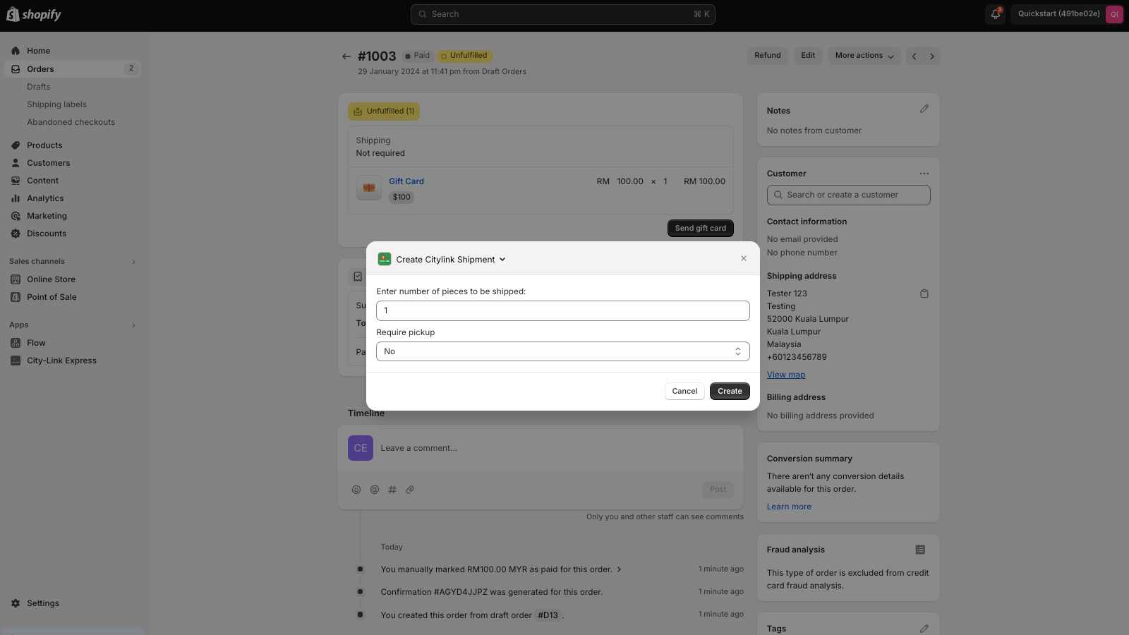
Task: Open the More actions dropdown
Action: coord(864,56)
